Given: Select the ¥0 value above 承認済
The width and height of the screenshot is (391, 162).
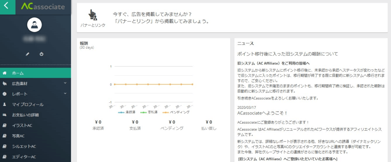Looking at the screenshot, I should tap(98, 122).
